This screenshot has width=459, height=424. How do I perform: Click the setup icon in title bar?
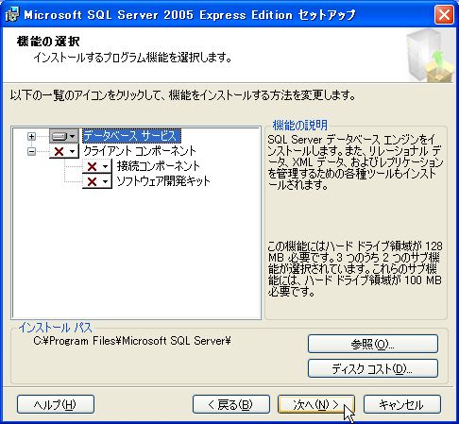pos(12,15)
